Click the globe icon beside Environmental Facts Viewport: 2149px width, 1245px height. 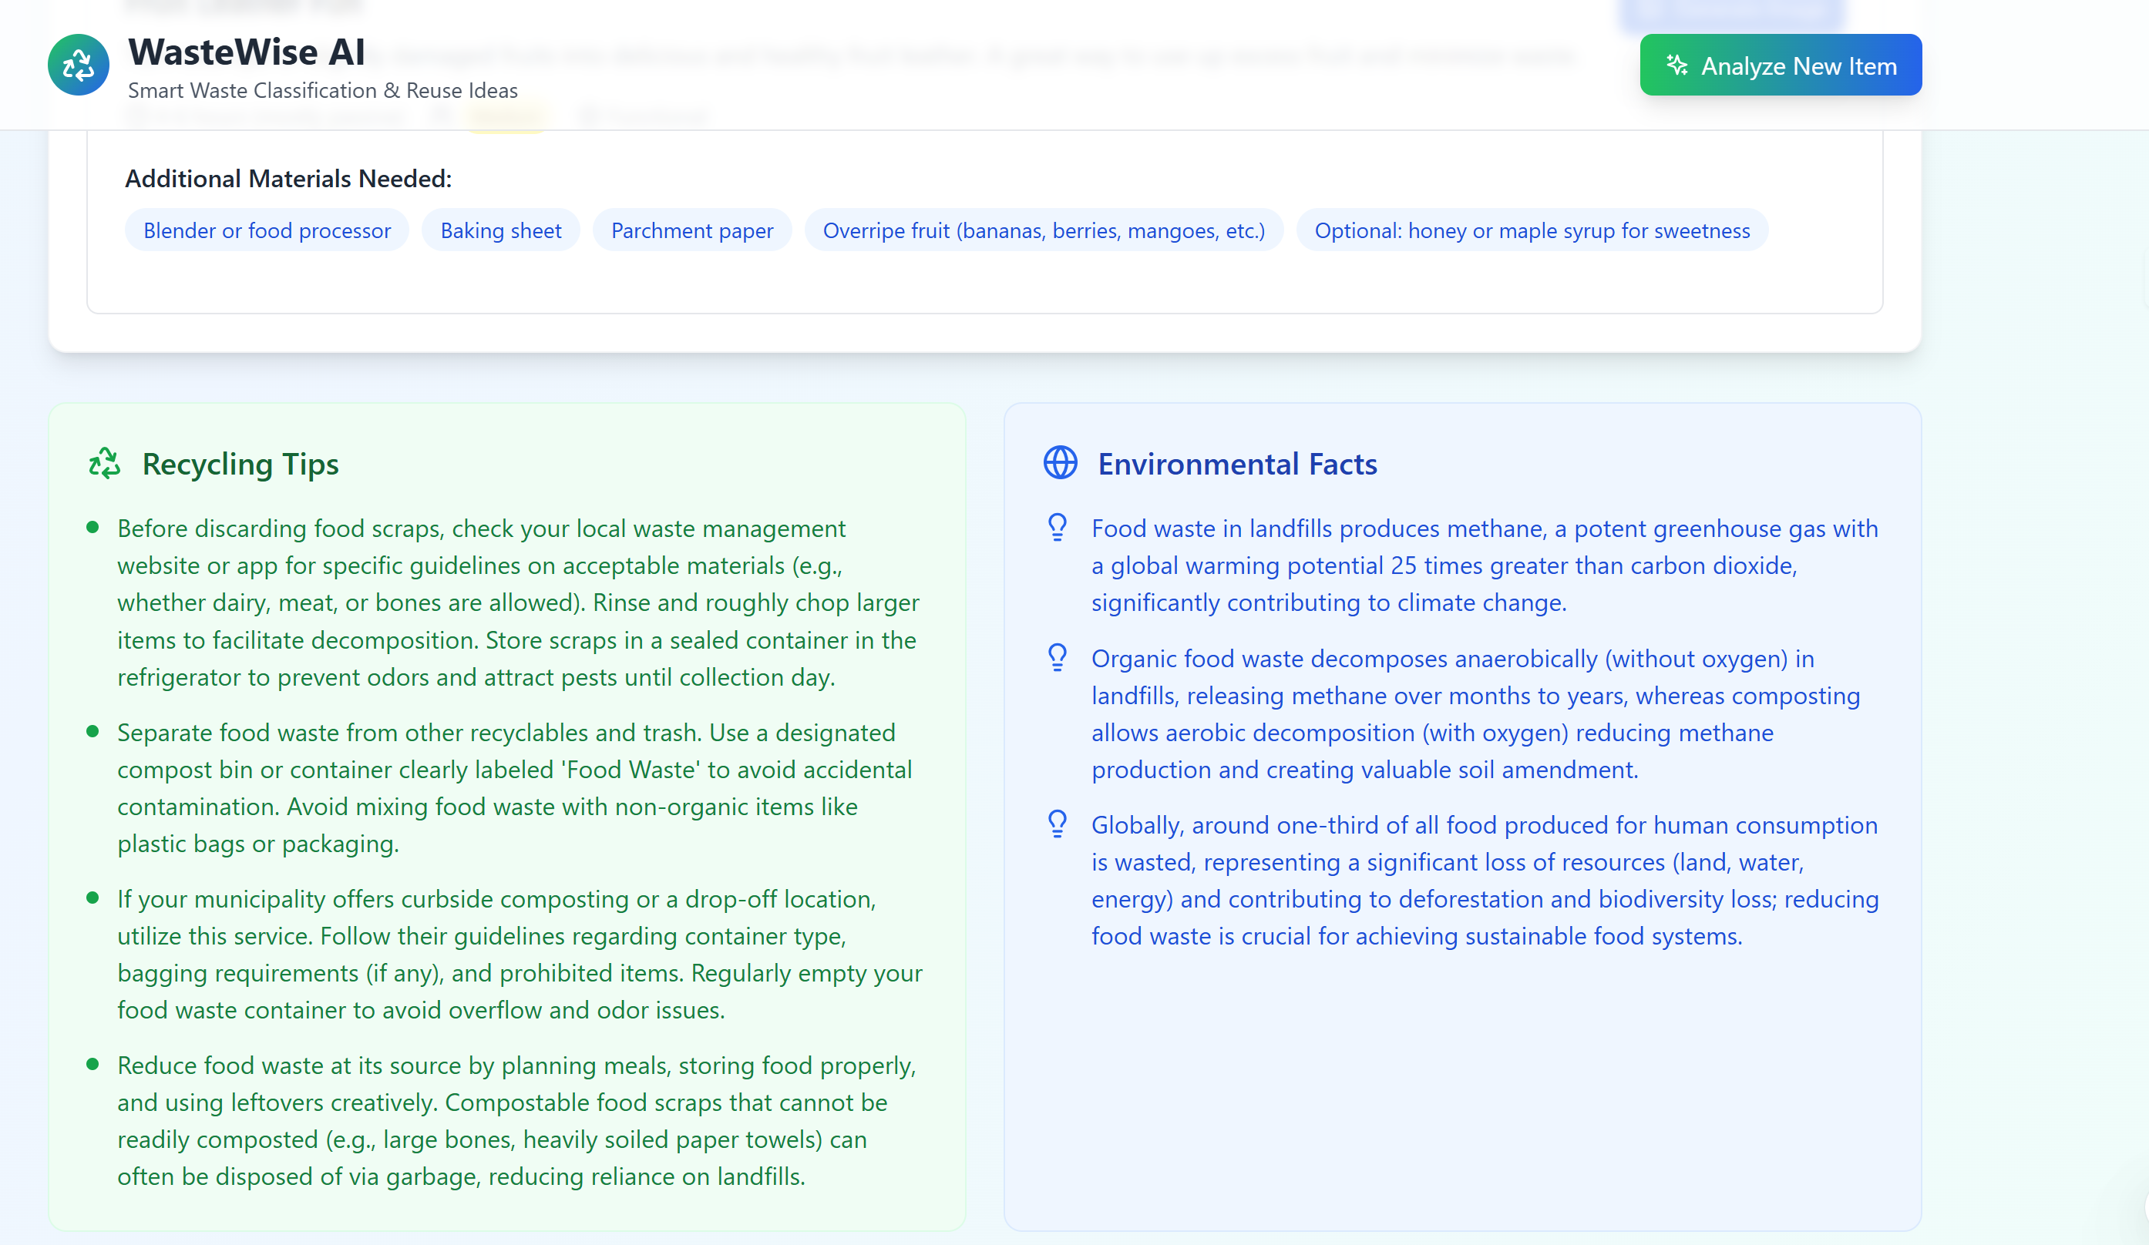tap(1060, 464)
